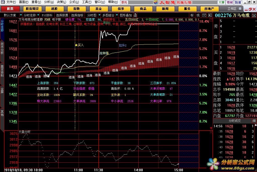The image size is (257, 172).
Task: Expand the 分时走势 dropdown arrow
Action: tap(38, 15)
